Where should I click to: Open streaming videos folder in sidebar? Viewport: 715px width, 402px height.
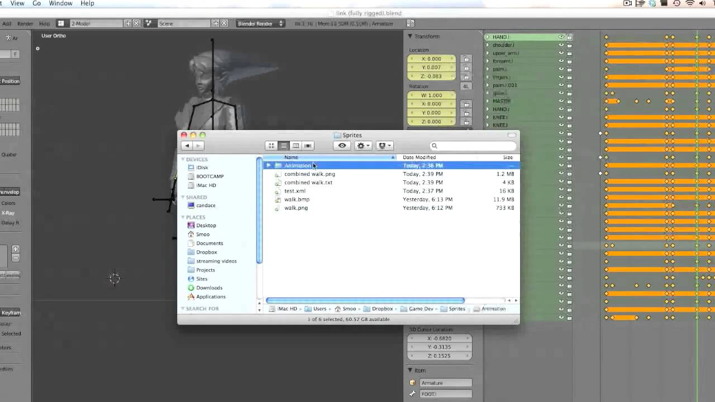[216, 261]
